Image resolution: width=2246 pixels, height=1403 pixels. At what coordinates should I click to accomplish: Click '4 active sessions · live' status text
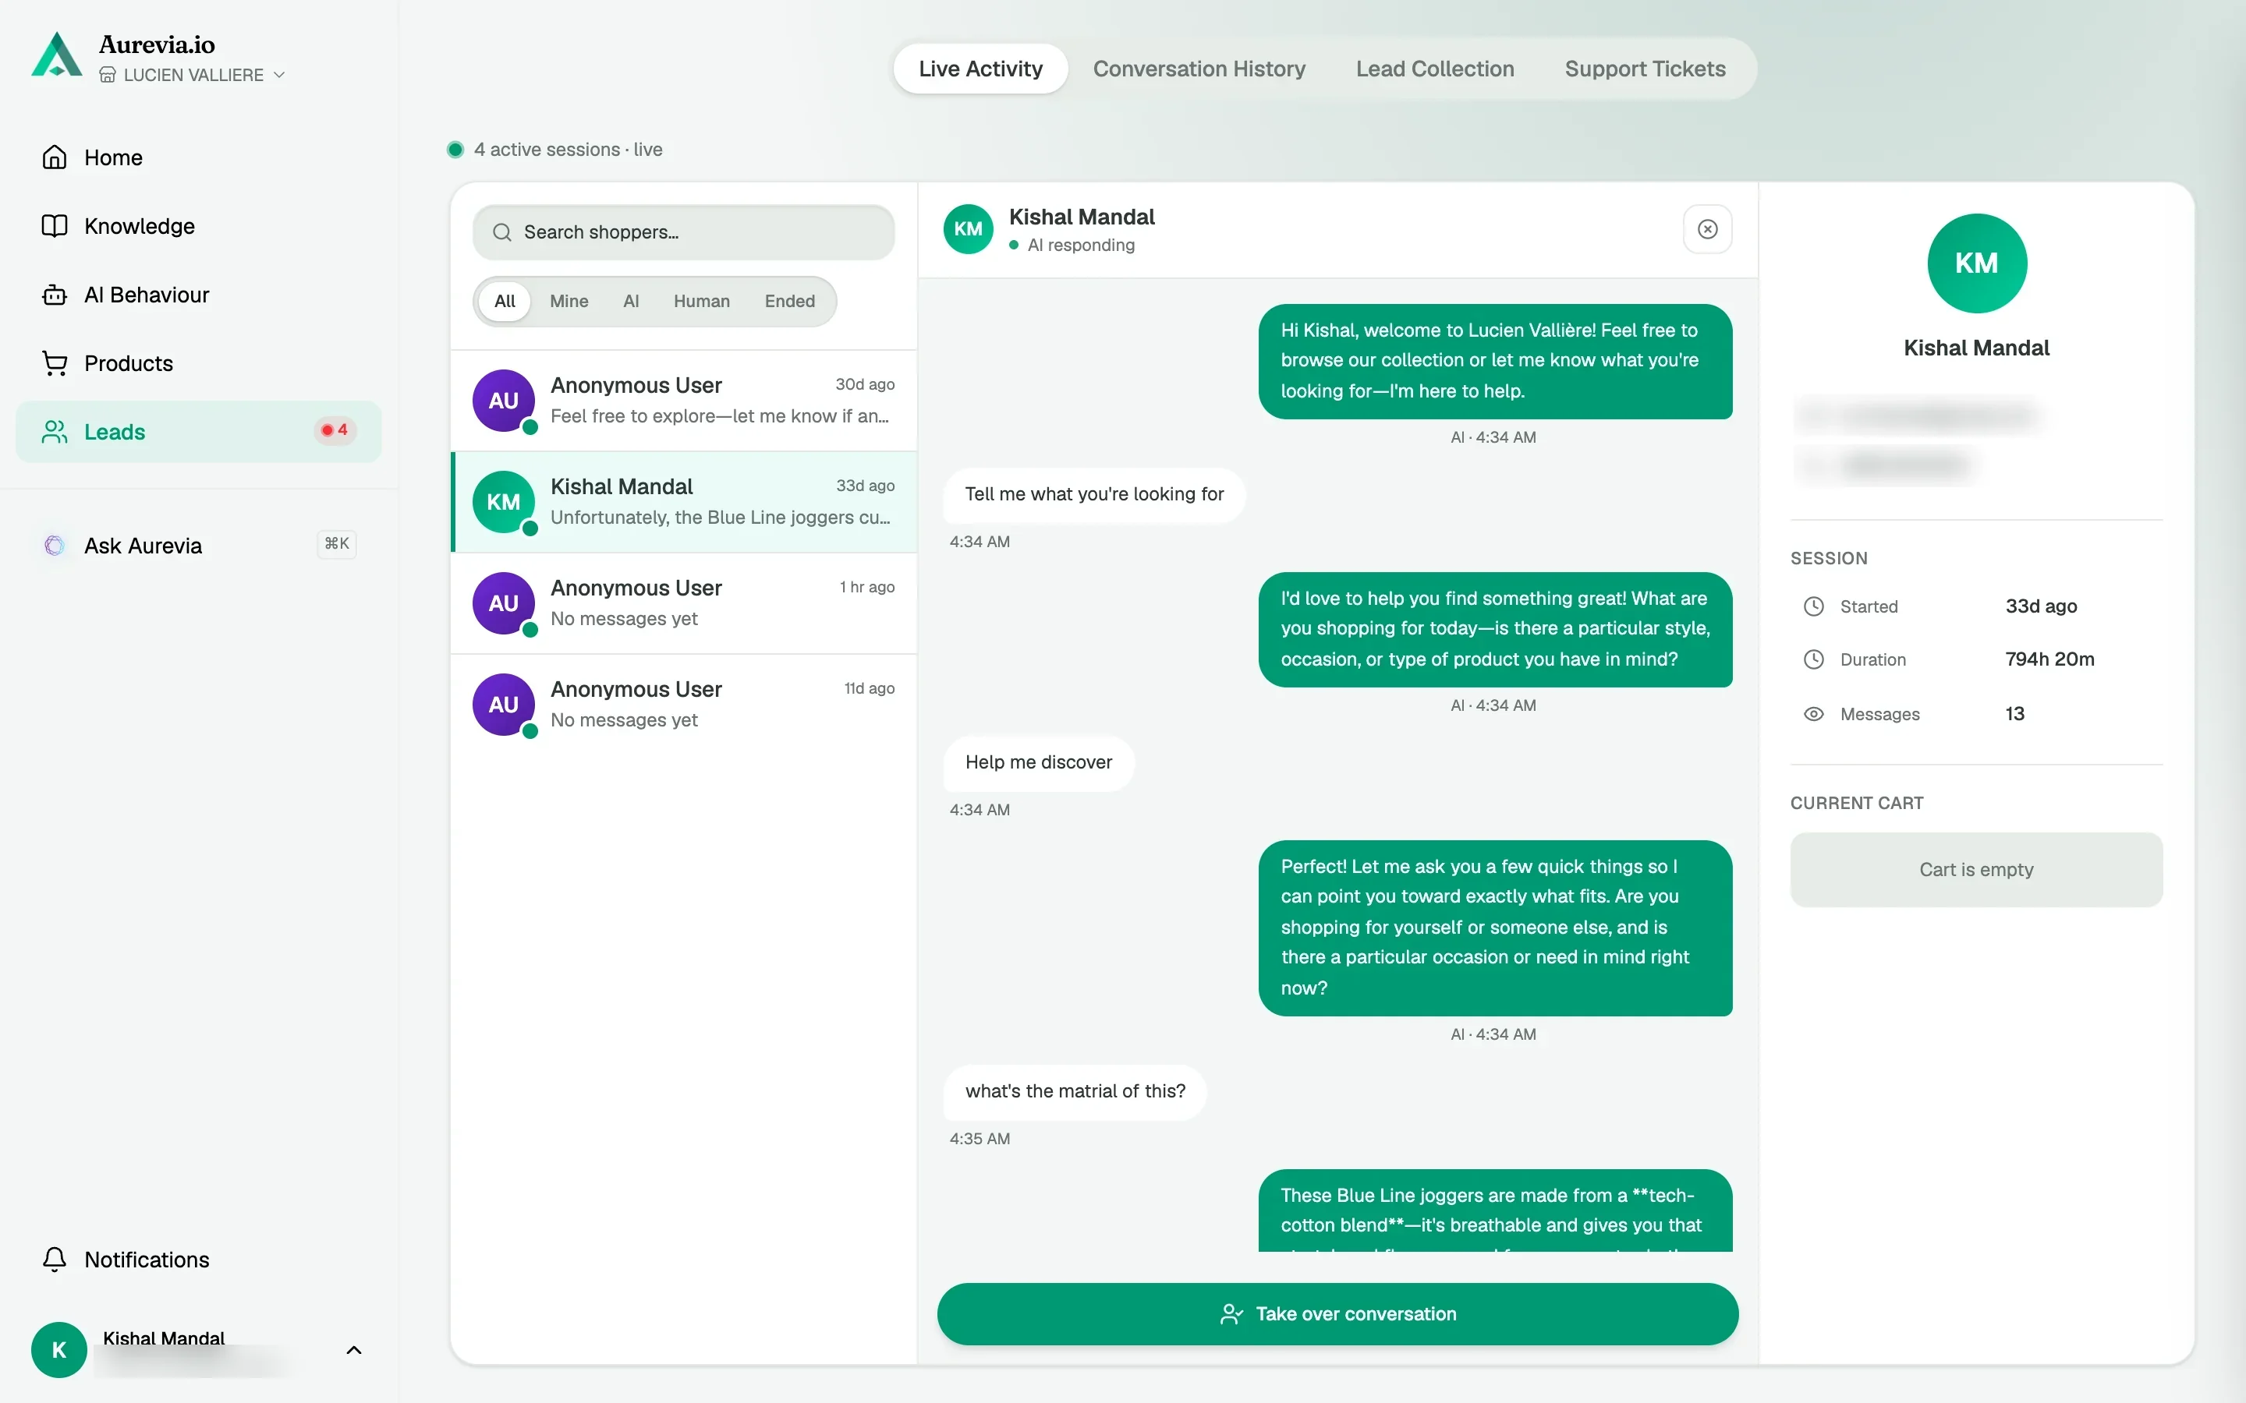pyautogui.click(x=568, y=150)
